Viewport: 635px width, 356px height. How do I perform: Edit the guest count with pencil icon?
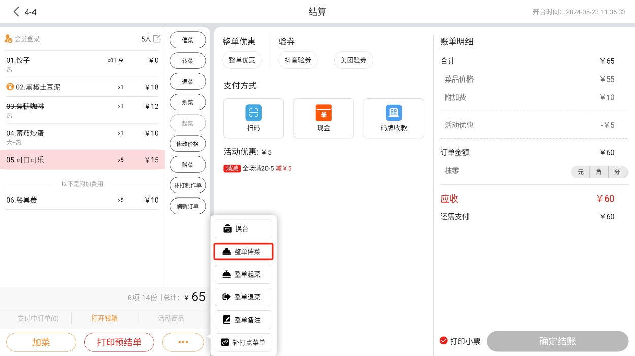[x=157, y=39]
